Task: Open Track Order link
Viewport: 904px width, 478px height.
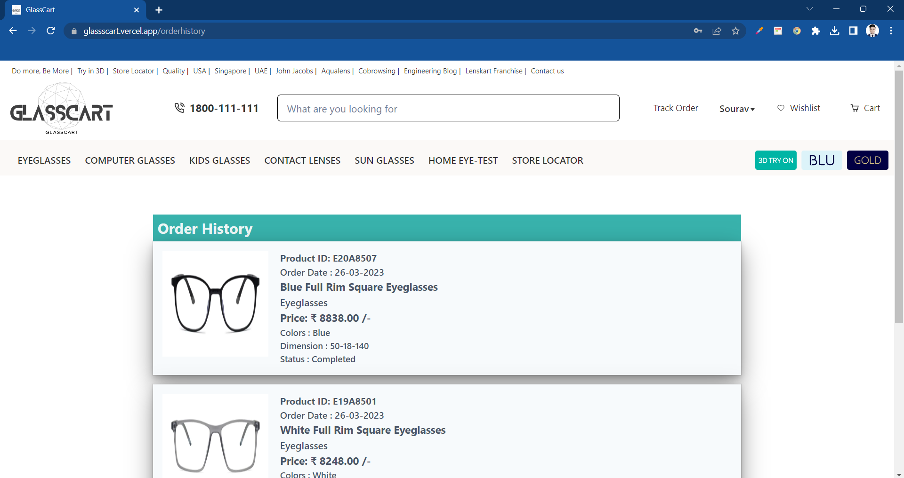Action: coord(676,108)
